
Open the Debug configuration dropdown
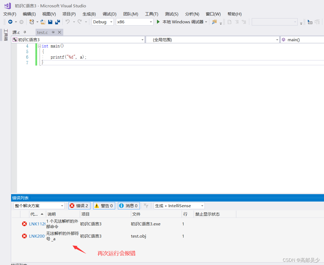(x=103, y=22)
